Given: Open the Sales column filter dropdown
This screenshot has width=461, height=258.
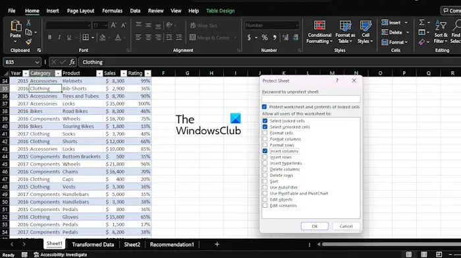Looking at the screenshot, I should tap(124, 73).
